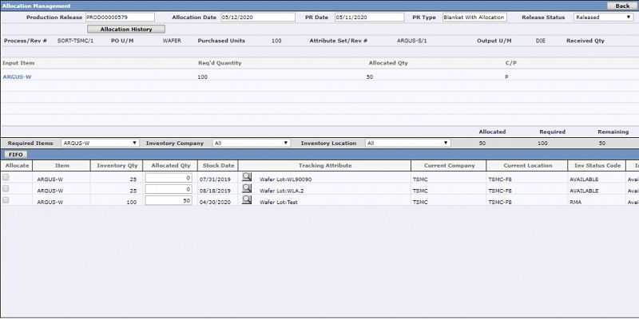The width and height of the screenshot is (639, 319).
Task: Open the Inventory Company dropdown
Action: 251,143
